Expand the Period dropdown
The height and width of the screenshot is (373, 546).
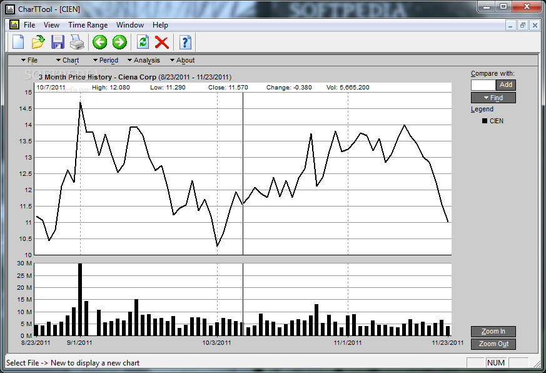pos(106,60)
